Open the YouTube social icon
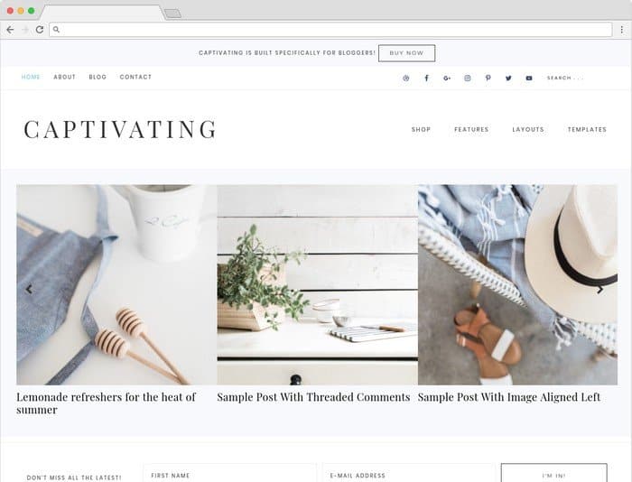 click(x=529, y=78)
